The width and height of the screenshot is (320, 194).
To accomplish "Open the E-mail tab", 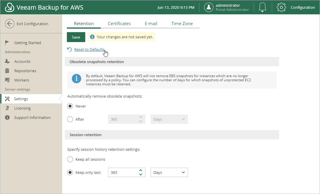I will pos(151,23).
